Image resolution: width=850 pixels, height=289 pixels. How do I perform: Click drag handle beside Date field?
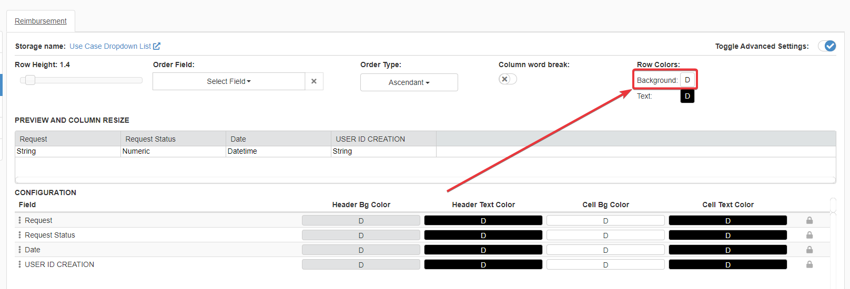20,250
